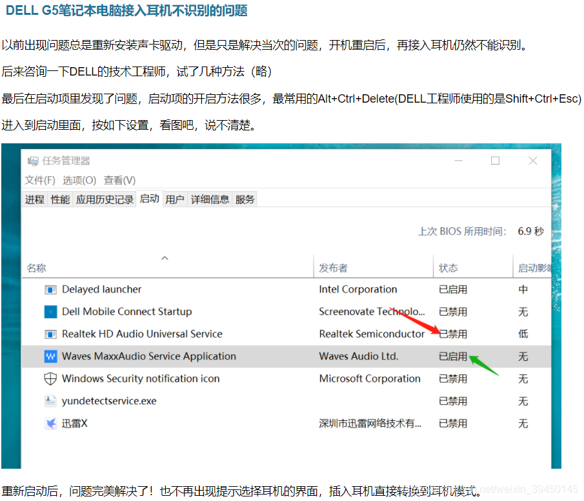Viewport: 584px width, 501px height.
Task: Select Realtek HD Audio Universal Service entry
Action: [x=142, y=334]
